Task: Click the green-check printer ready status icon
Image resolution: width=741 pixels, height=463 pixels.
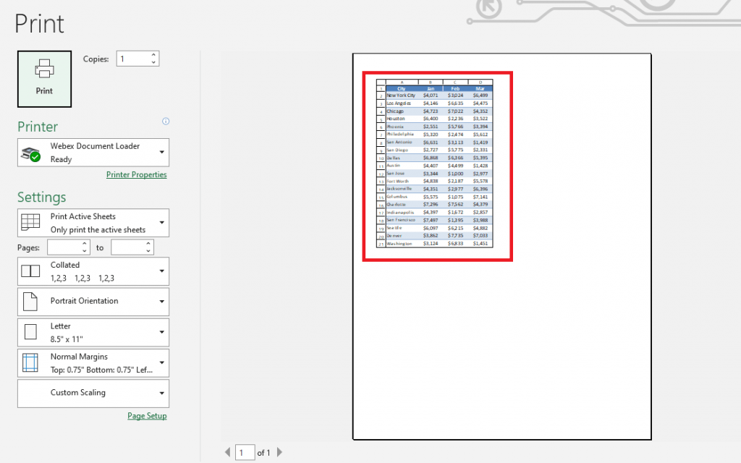Action: [30, 153]
